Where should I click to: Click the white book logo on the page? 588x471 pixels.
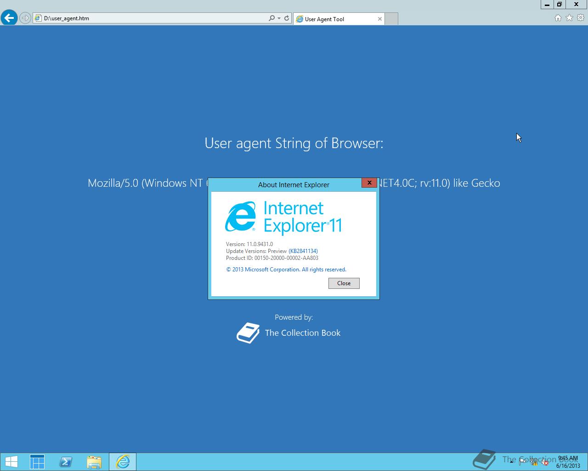point(248,333)
